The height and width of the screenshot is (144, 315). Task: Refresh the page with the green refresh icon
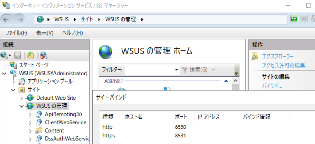click(294, 19)
